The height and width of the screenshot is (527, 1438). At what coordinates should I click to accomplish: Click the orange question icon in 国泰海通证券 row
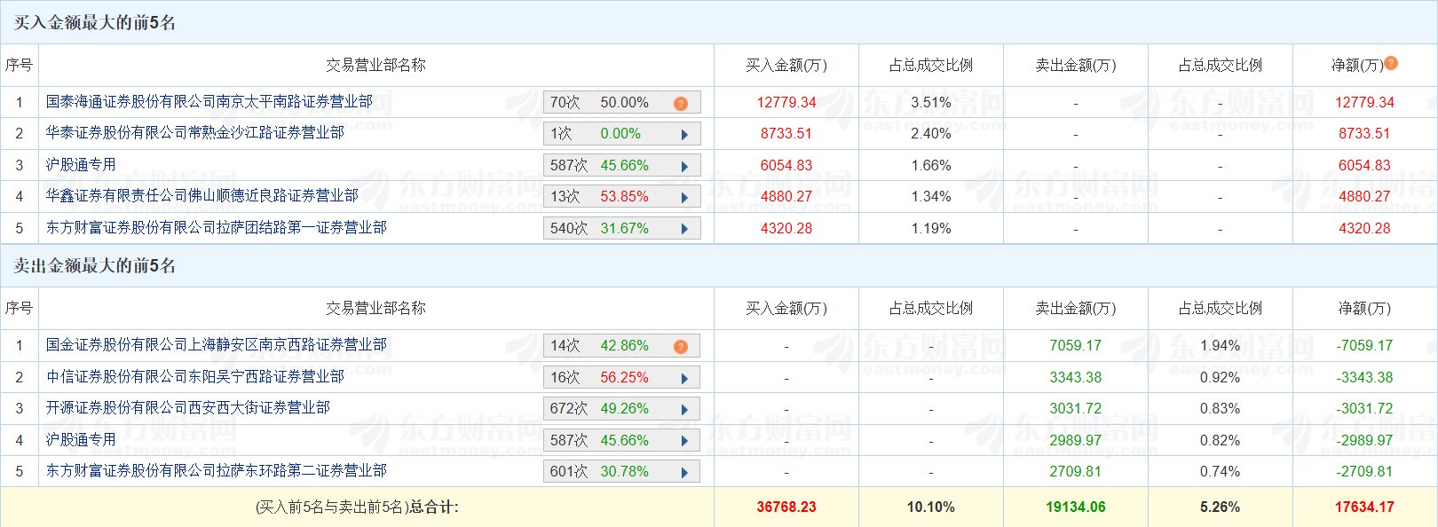(x=681, y=103)
